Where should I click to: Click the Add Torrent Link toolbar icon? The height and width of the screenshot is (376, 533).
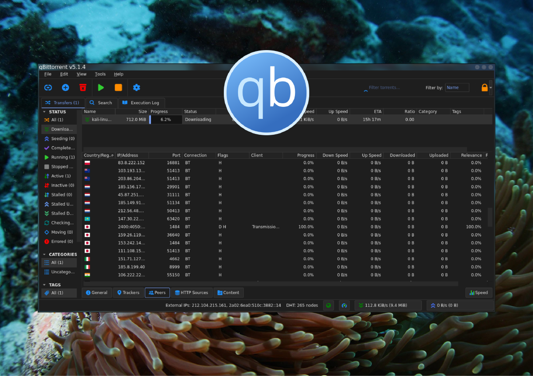click(x=48, y=88)
